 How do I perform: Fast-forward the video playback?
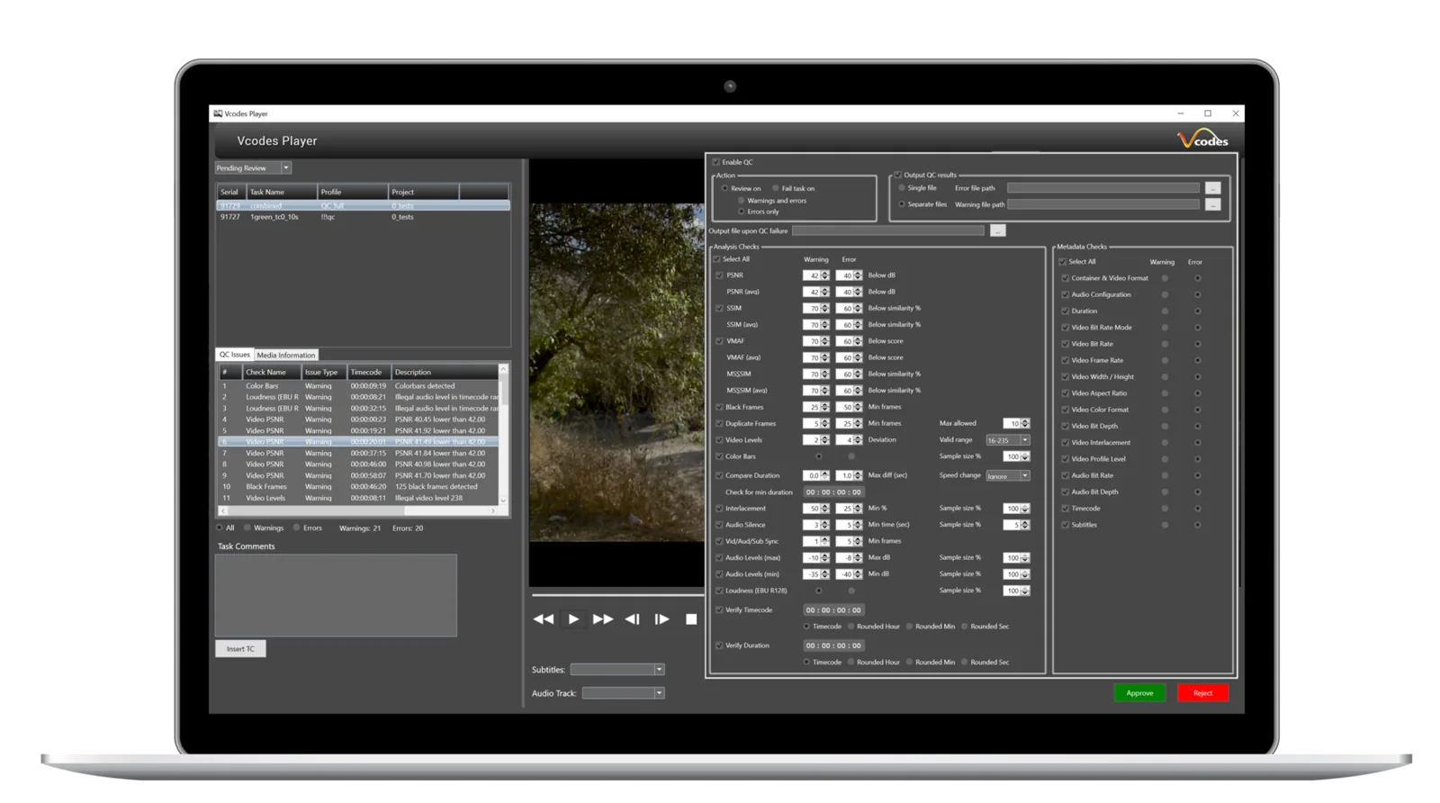tap(602, 619)
